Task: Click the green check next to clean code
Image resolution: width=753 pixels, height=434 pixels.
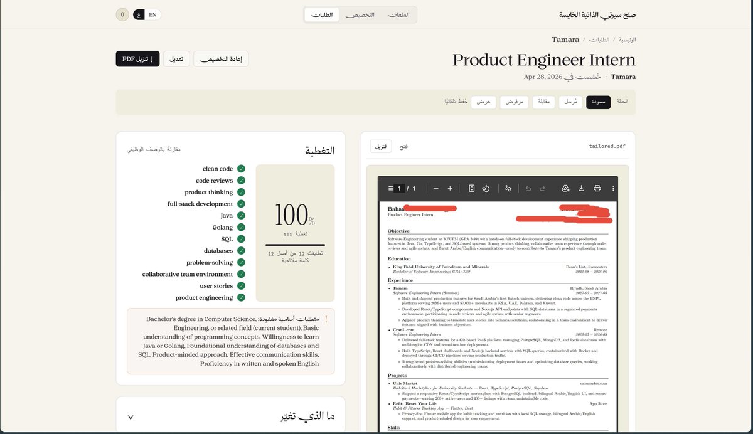Action: pos(241,169)
